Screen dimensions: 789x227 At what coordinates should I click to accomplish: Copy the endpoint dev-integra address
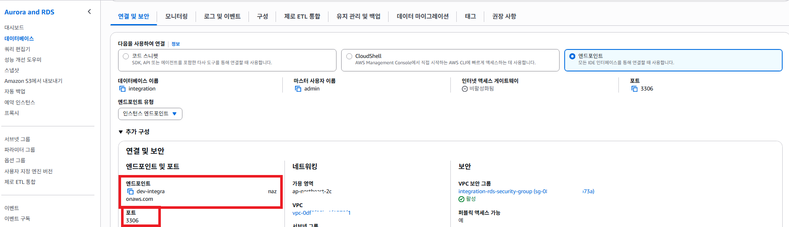click(130, 191)
